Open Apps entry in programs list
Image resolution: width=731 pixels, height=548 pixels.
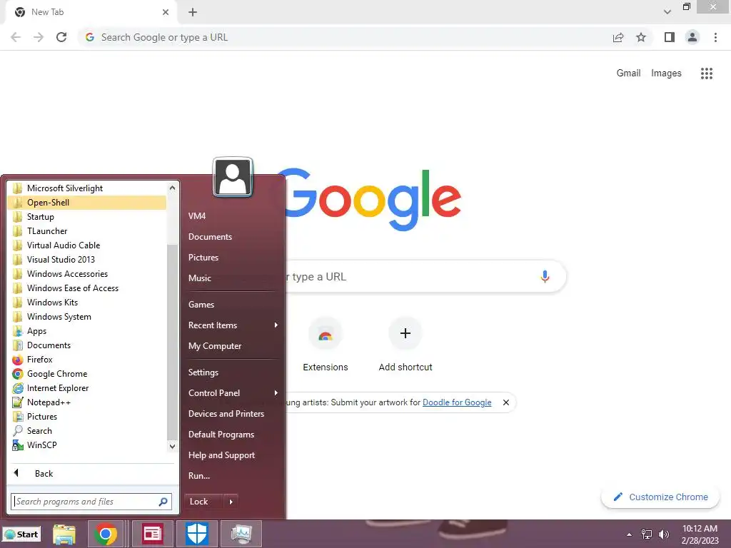point(86,331)
